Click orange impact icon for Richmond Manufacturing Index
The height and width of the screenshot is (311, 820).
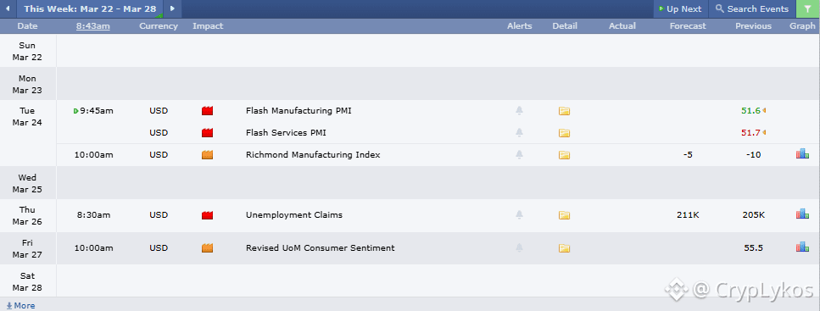tap(207, 155)
